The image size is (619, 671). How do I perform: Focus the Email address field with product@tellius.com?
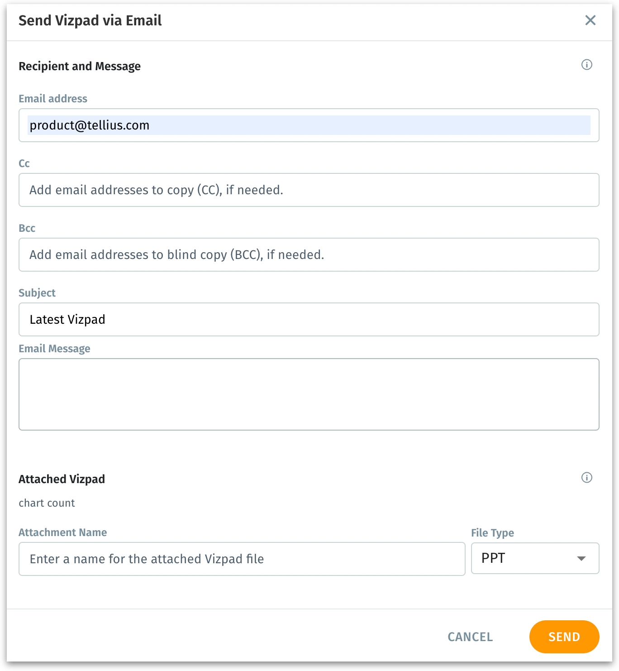pos(309,125)
